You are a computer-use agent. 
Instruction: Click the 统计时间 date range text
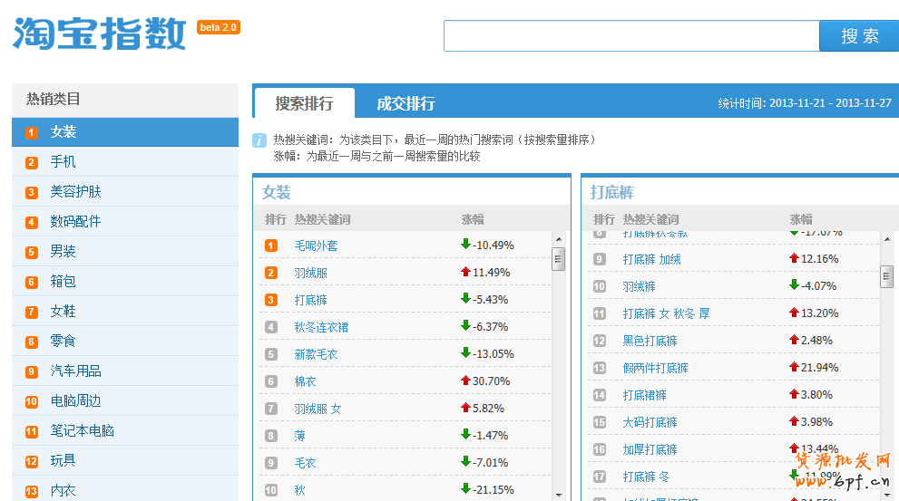click(805, 103)
